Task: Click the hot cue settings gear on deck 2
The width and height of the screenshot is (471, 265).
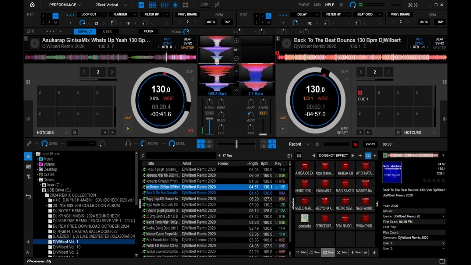Action: [x=398, y=132]
